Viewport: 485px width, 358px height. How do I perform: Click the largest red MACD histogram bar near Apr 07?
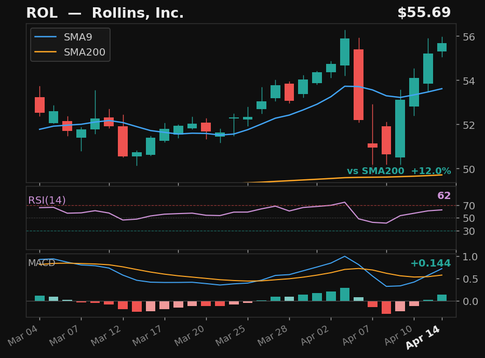[386, 307]
